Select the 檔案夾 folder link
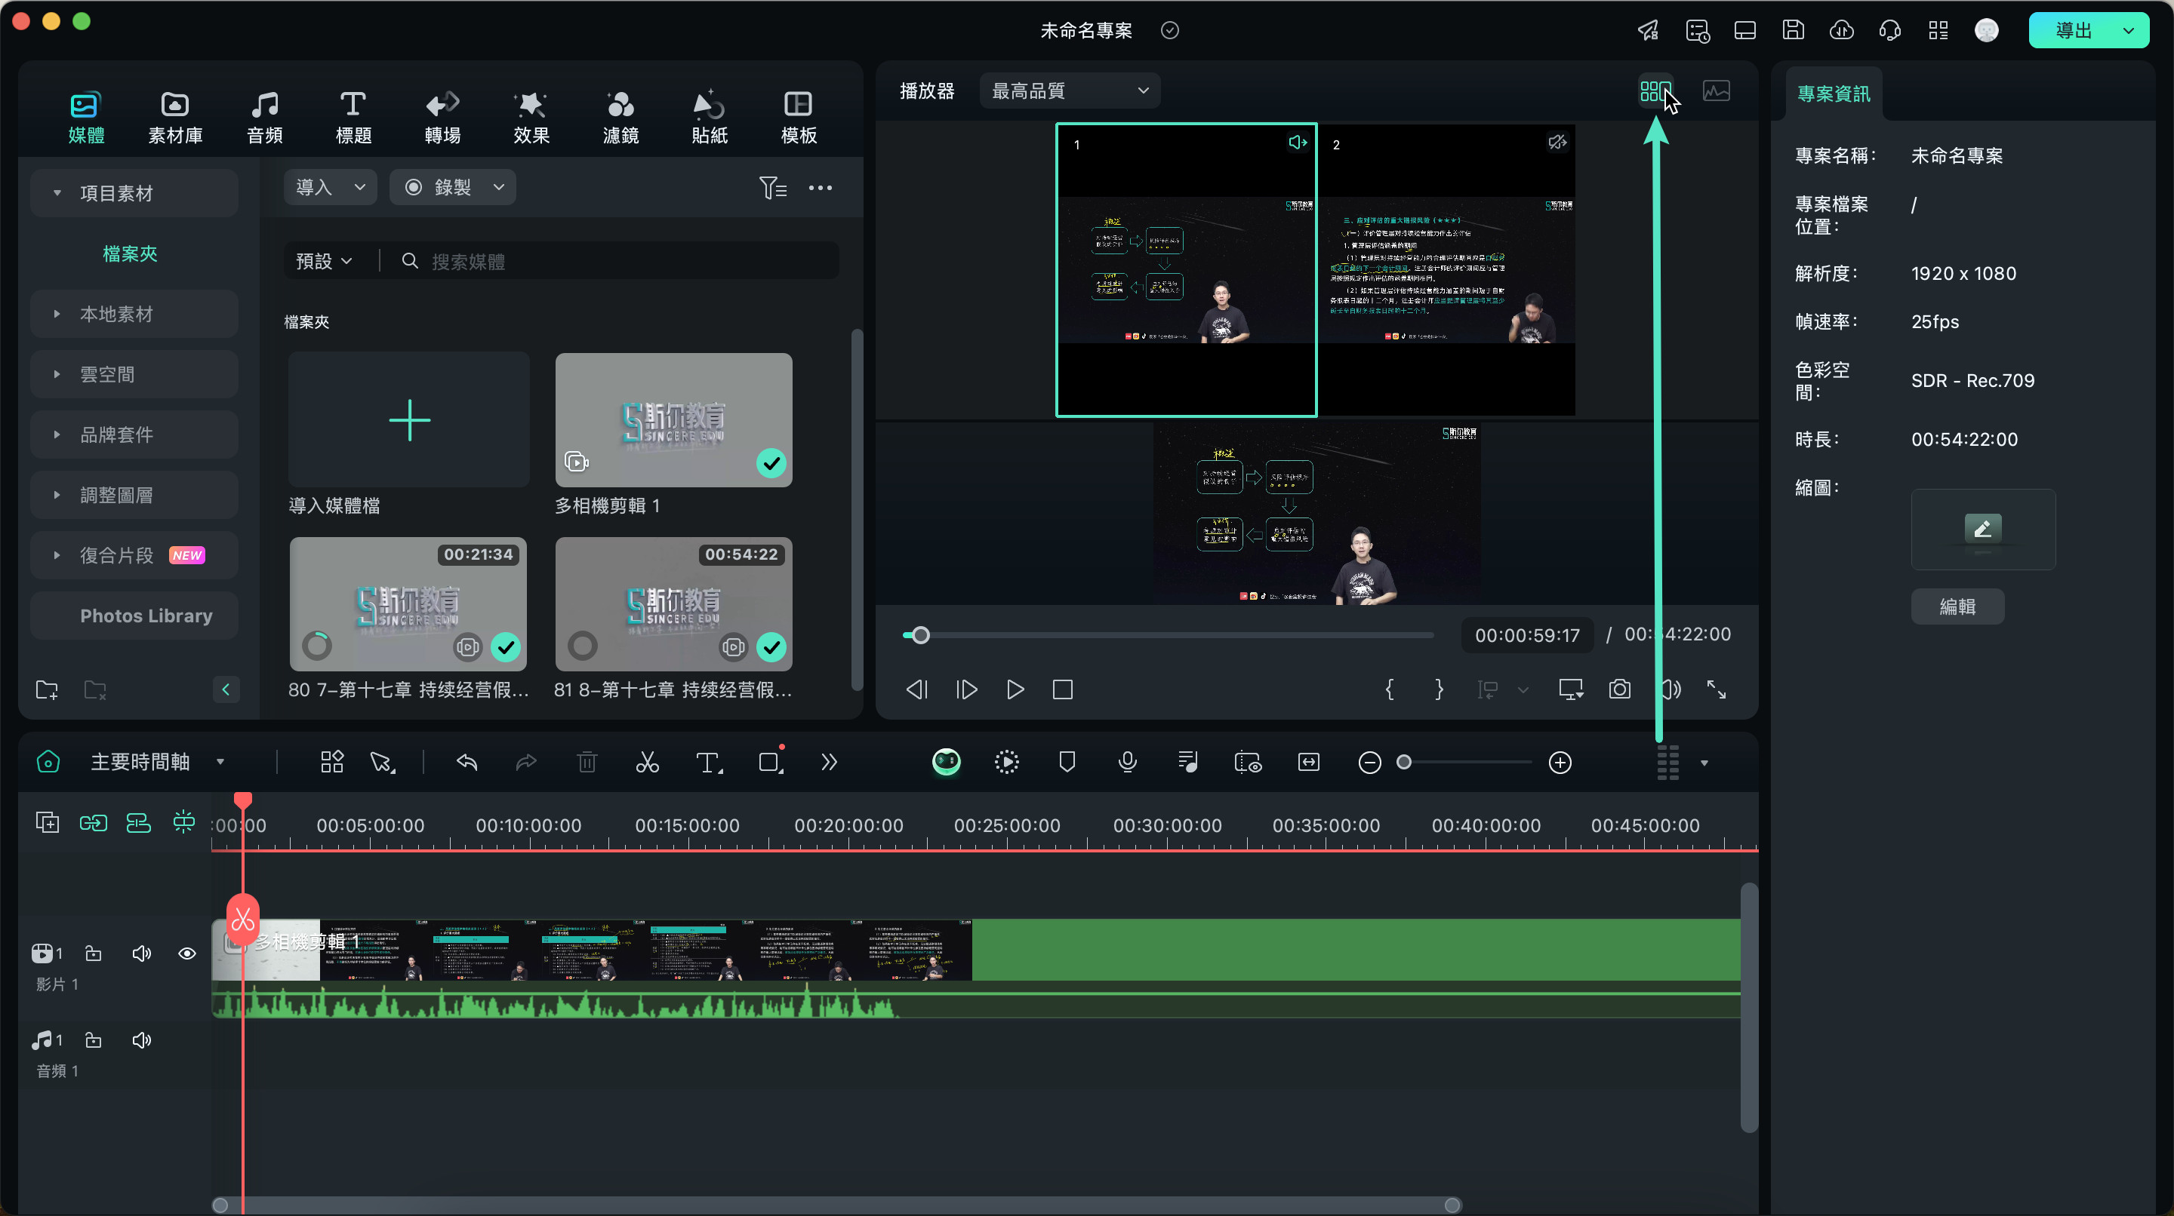The image size is (2174, 1216). [130, 253]
